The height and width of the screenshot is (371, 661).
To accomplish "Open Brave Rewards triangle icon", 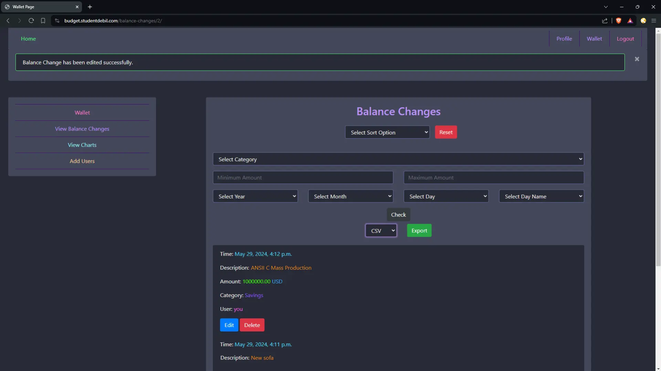I will click(630, 21).
